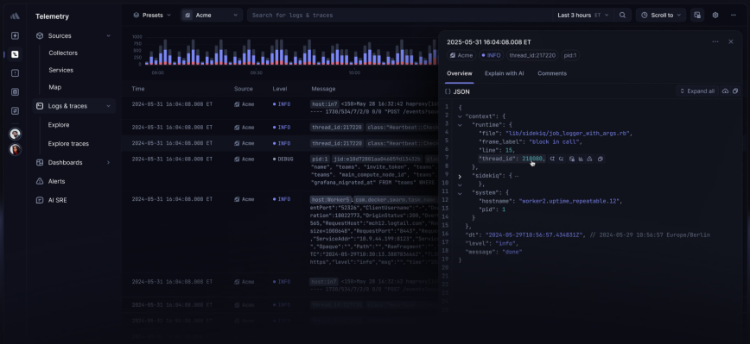Expand the "sidekiq" JSON node
This screenshot has width=750, height=344.
pyautogui.click(x=460, y=176)
